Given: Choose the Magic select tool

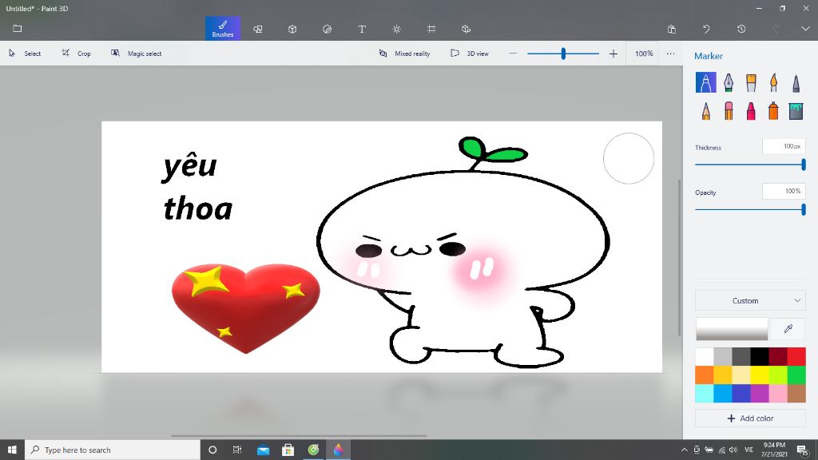Looking at the screenshot, I should [x=136, y=54].
